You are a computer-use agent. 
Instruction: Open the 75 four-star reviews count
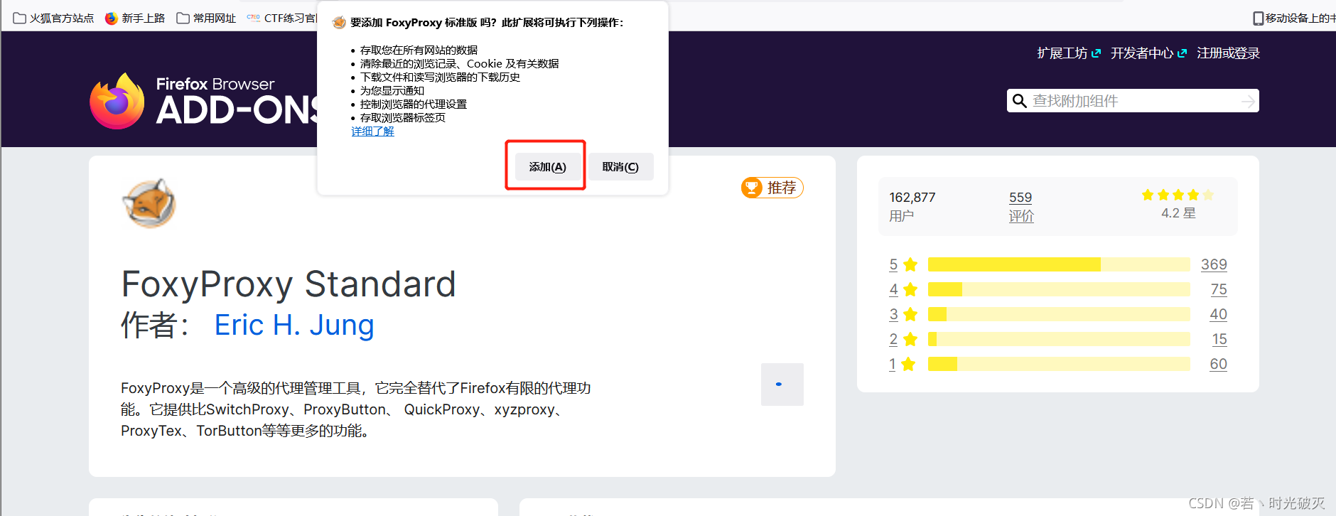pos(1219,289)
